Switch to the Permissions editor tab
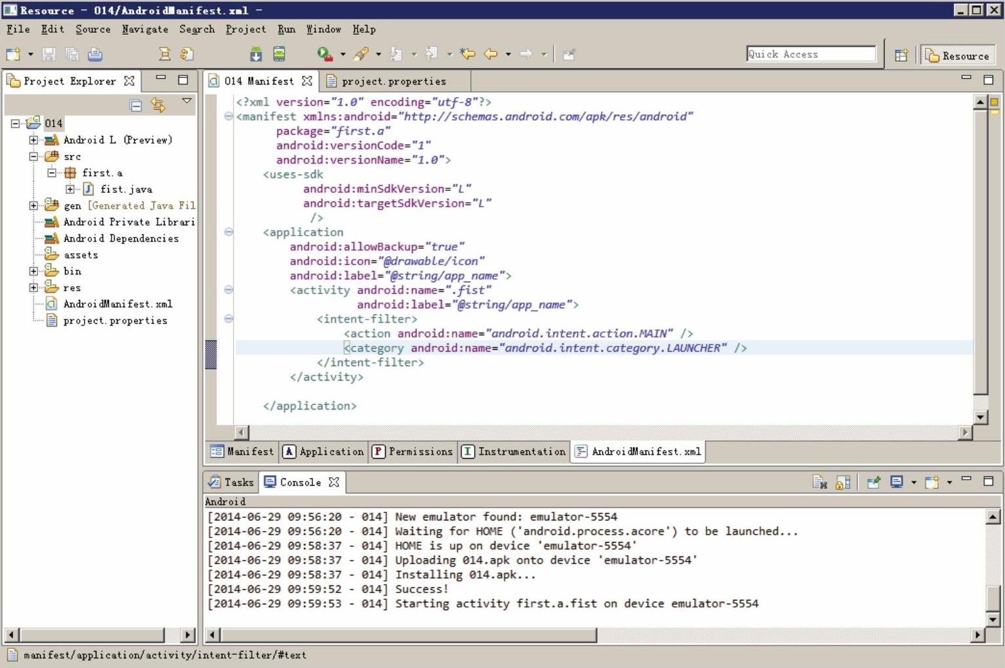The height and width of the screenshot is (668, 1005). coord(413,451)
